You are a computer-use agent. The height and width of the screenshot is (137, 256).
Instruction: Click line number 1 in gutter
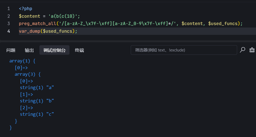[x=9, y=9]
